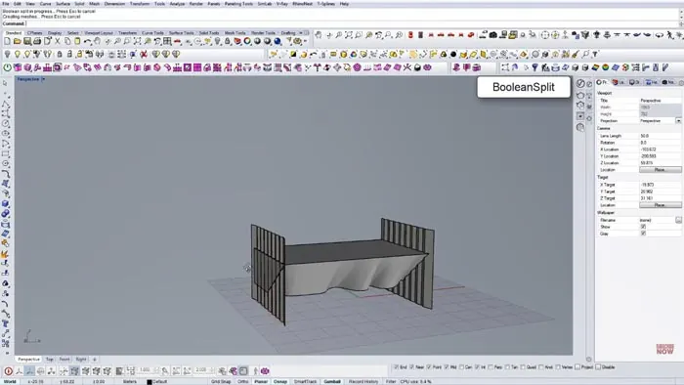Click the Paste clipboard icon
The height and width of the screenshot is (385, 684).
pos(77,41)
